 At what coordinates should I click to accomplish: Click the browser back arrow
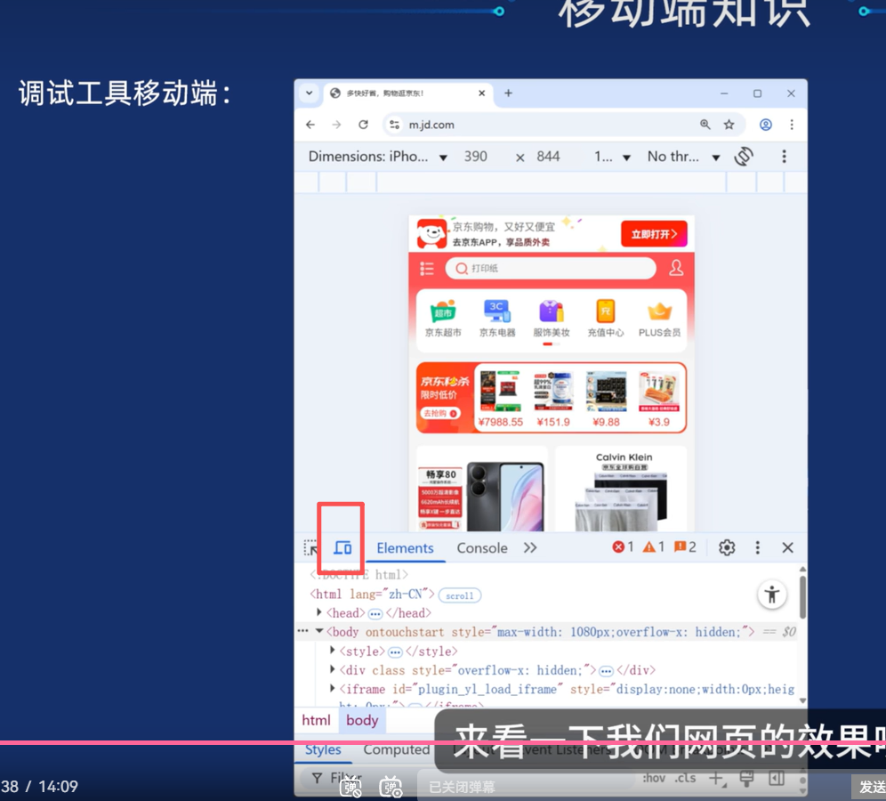[310, 125]
